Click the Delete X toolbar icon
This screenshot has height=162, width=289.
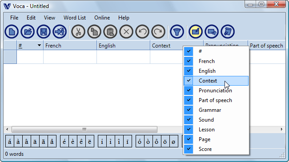click(x=126, y=32)
